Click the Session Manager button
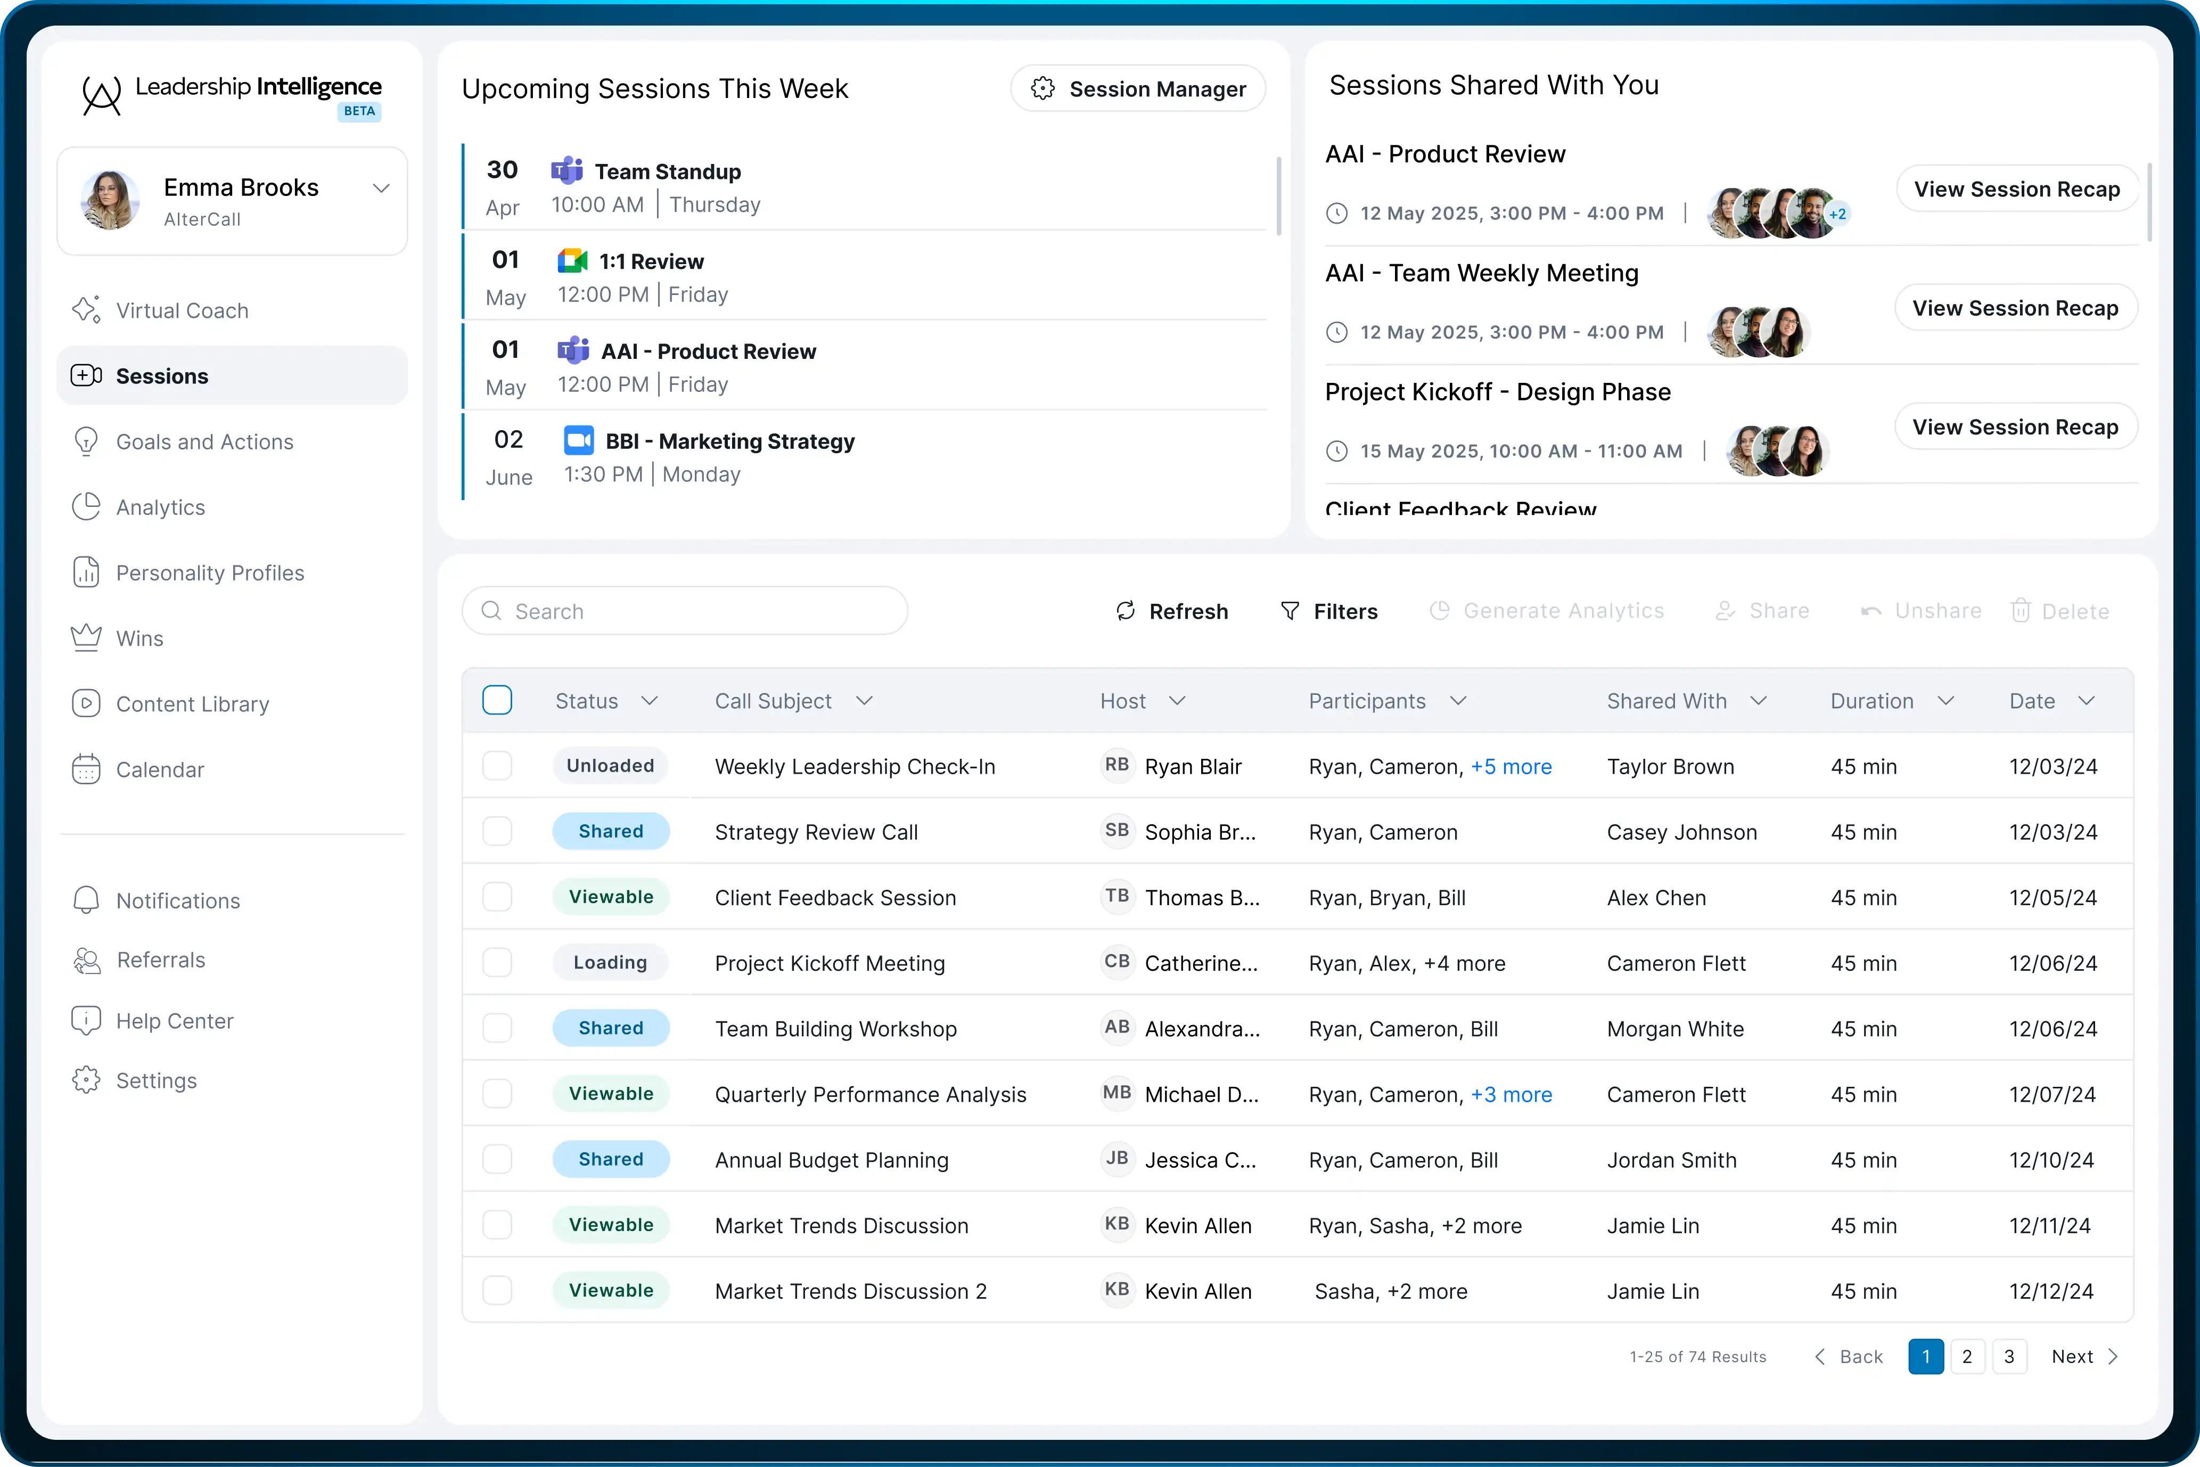The height and width of the screenshot is (1467, 2200). point(1137,89)
